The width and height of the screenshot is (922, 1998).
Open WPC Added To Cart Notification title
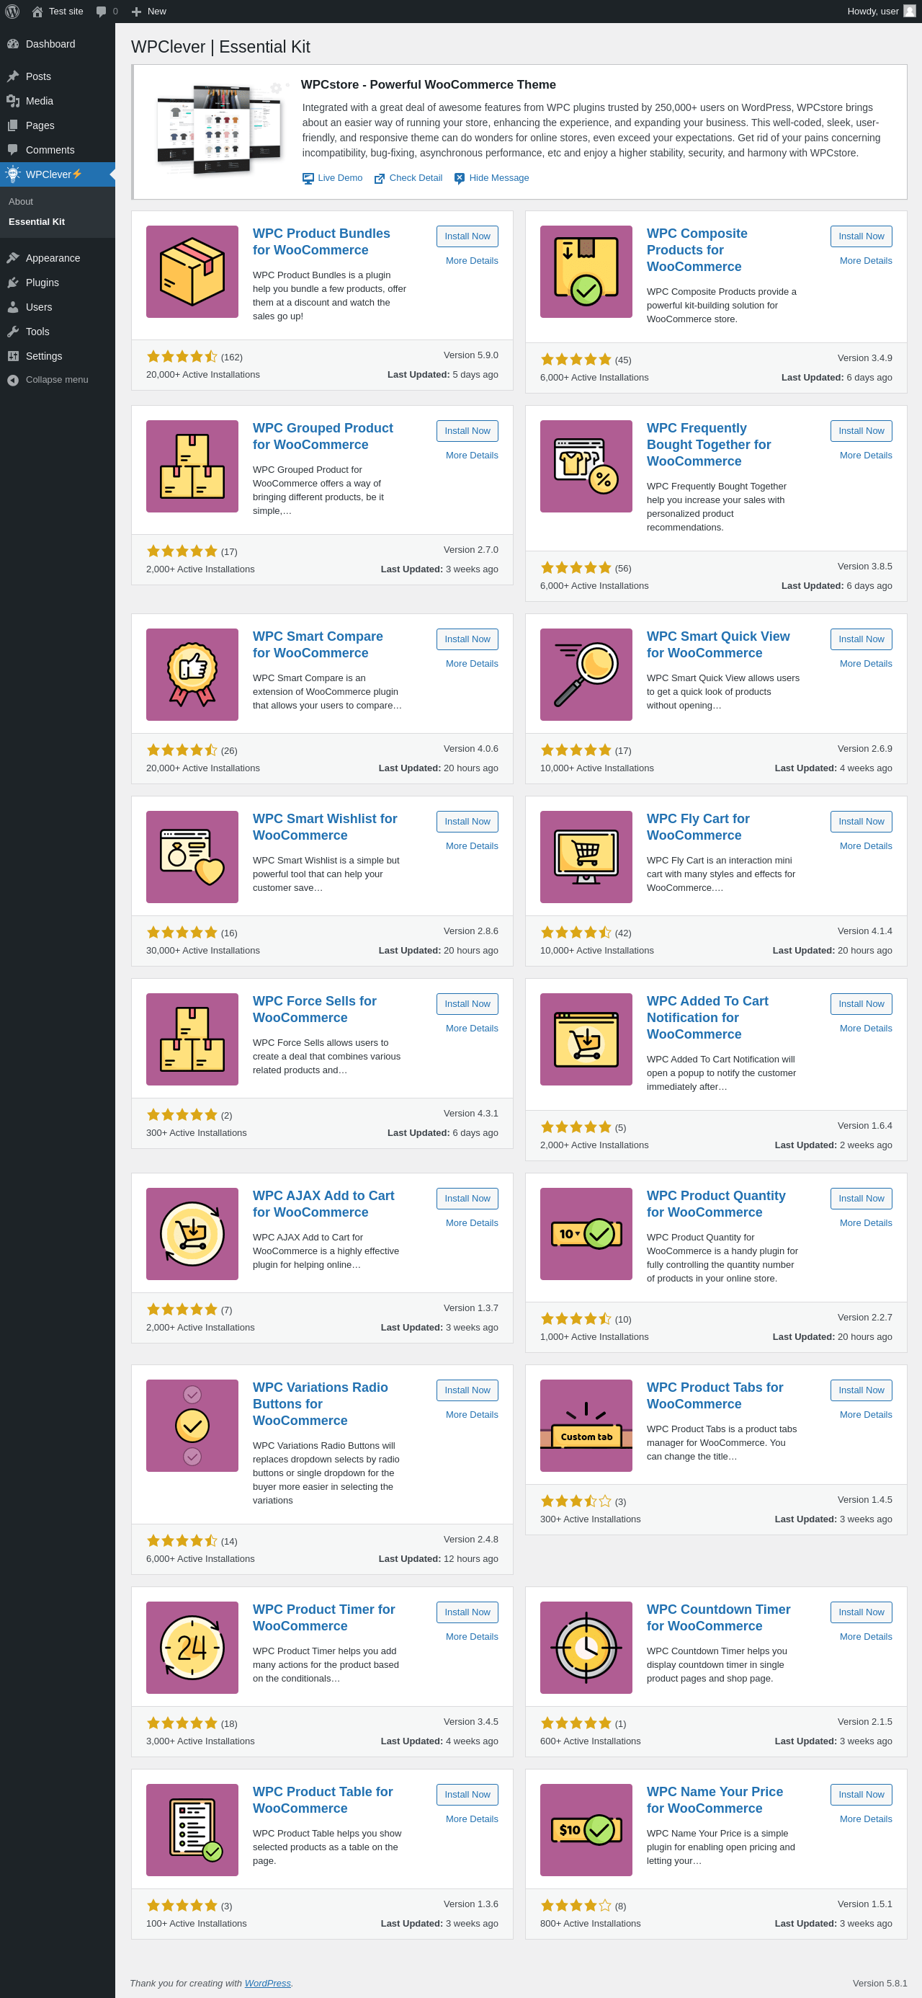pyautogui.click(x=707, y=1017)
